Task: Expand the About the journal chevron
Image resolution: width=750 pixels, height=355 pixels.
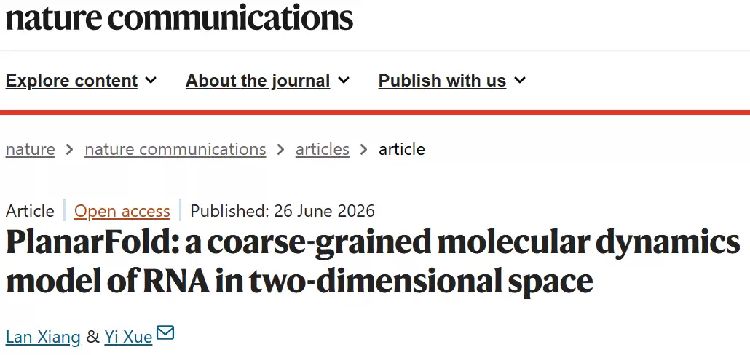Action: point(344,80)
